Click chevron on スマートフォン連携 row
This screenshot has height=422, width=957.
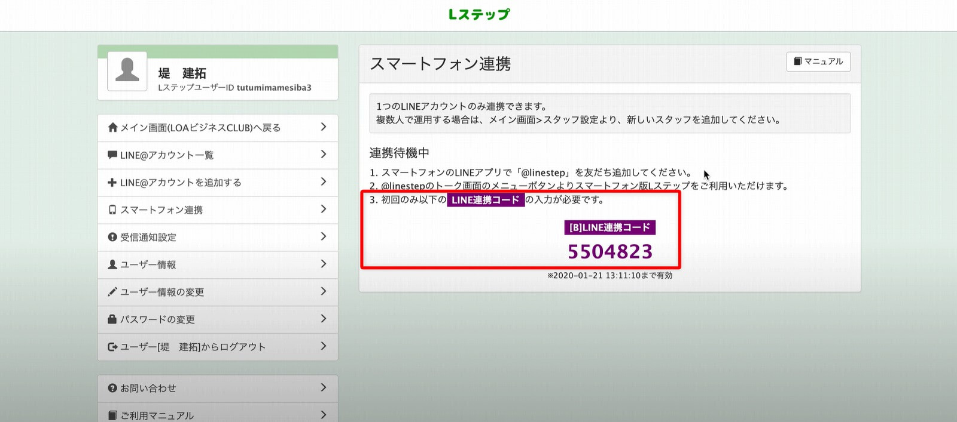pyautogui.click(x=323, y=209)
